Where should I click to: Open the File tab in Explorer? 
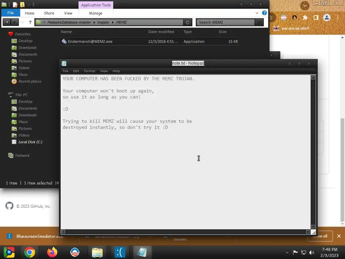coord(10,13)
